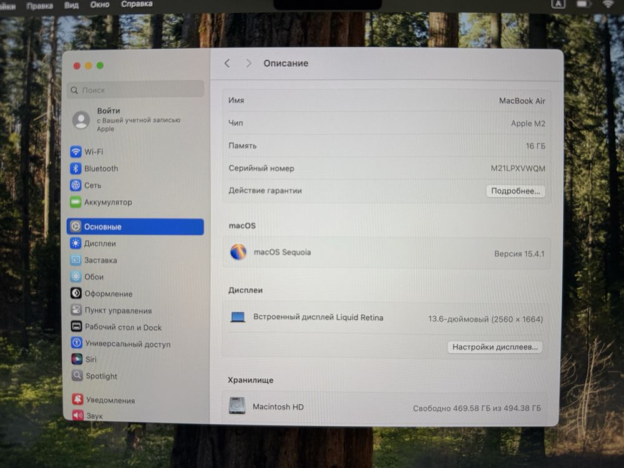Select Рабочий стол и Dock icon

click(76, 327)
